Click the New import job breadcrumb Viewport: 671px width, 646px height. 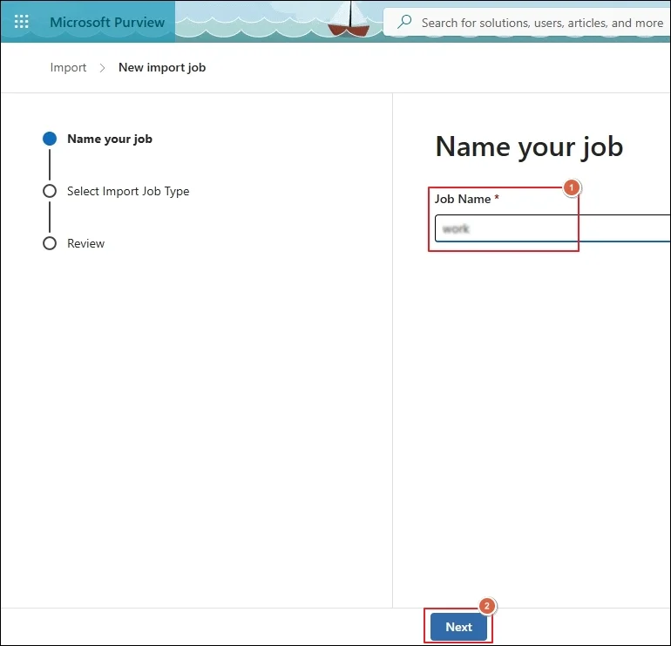pyautogui.click(x=162, y=68)
